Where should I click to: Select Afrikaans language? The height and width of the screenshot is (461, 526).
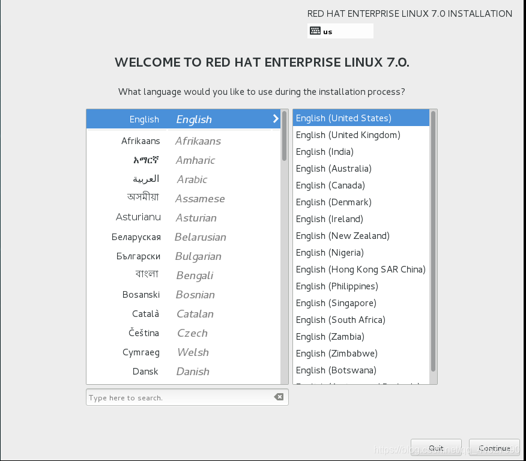coord(183,141)
